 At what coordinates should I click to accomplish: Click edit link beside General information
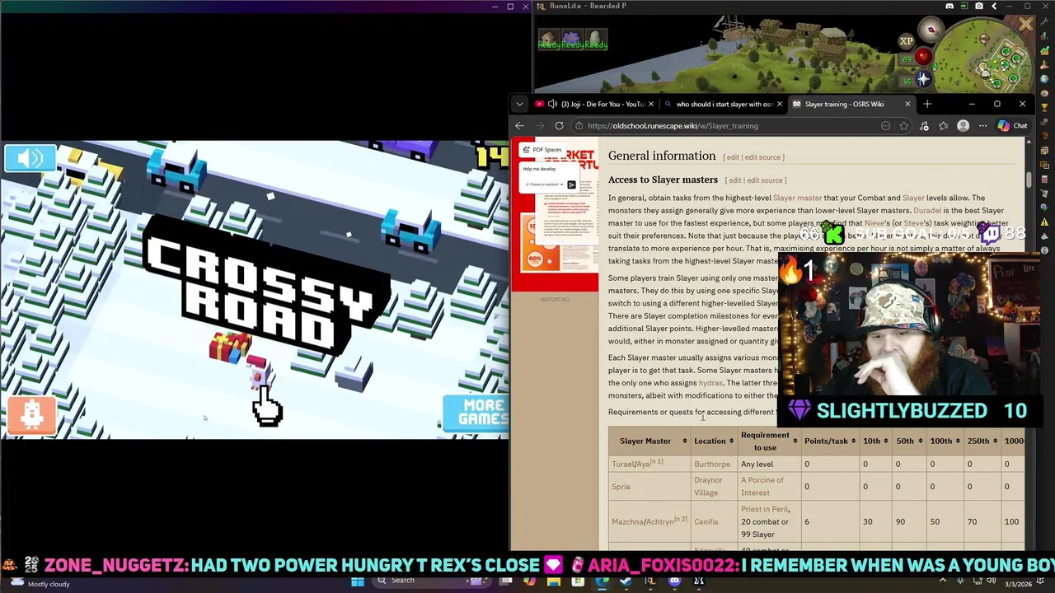(x=732, y=157)
